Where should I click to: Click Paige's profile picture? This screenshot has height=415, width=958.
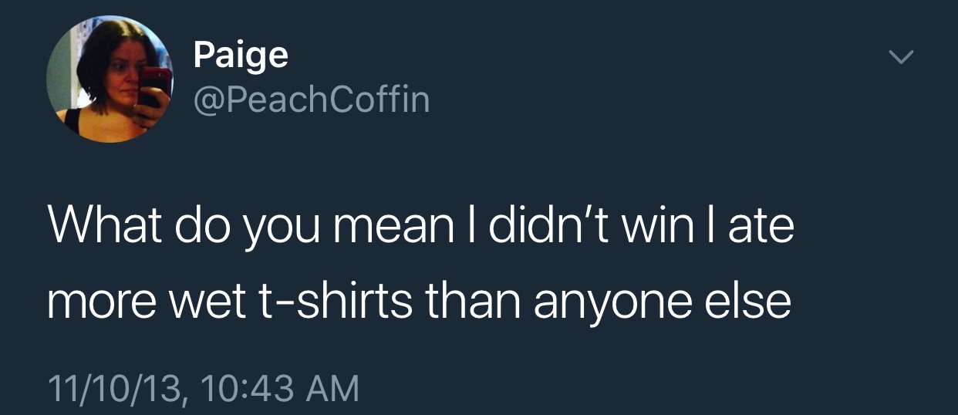[109, 79]
